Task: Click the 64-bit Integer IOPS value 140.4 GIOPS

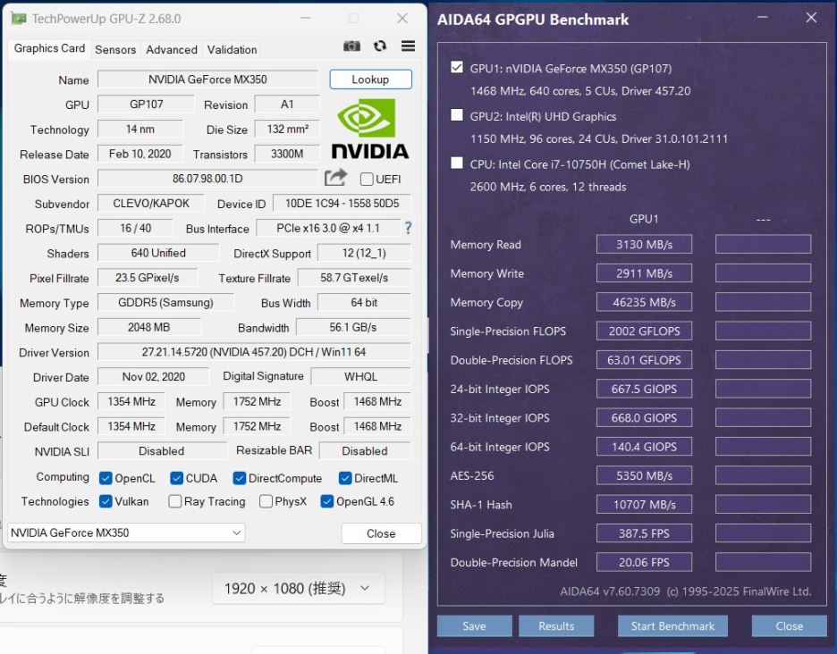Action: pos(645,447)
